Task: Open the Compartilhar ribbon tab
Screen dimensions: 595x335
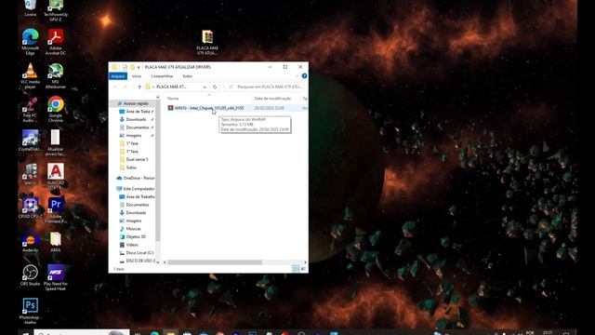Action: [162, 76]
